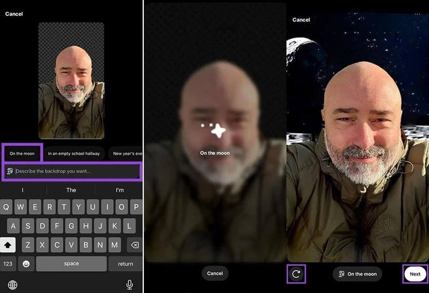The width and height of the screenshot is (429, 293).
Task: Tap Cancel above the cutout photo preview
Action: coord(14,14)
